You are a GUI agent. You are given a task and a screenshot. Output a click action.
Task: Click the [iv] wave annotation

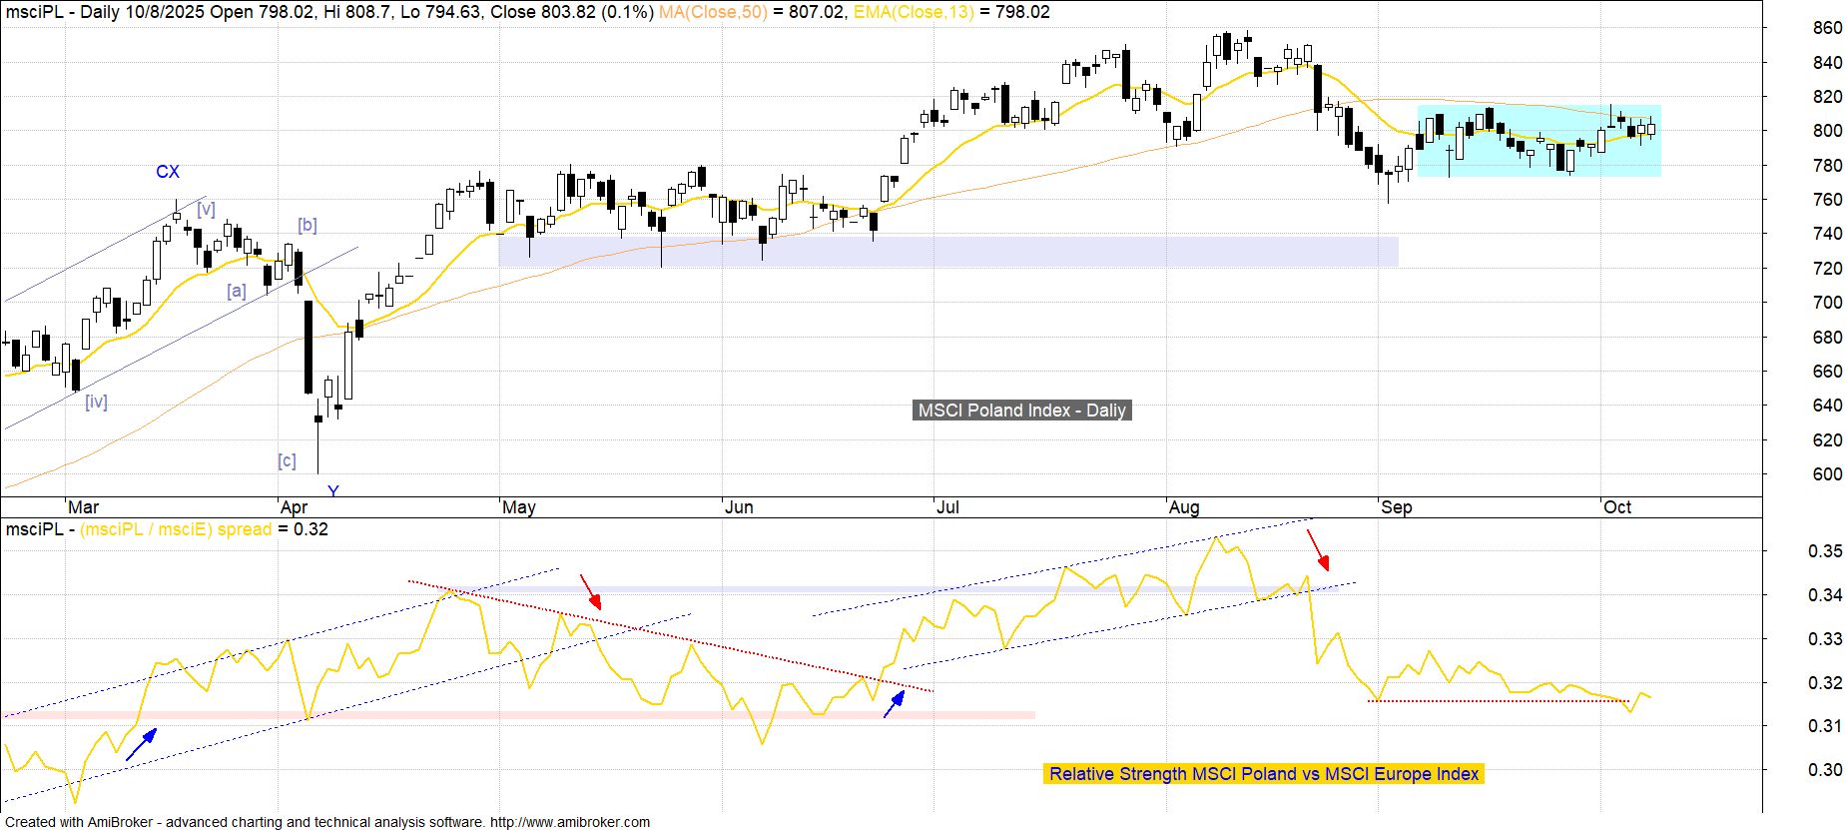point(96,402)
